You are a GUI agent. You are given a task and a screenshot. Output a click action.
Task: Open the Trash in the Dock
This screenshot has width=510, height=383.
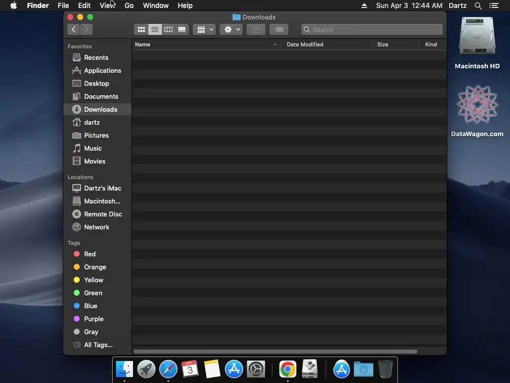click(x=385, y=369)
